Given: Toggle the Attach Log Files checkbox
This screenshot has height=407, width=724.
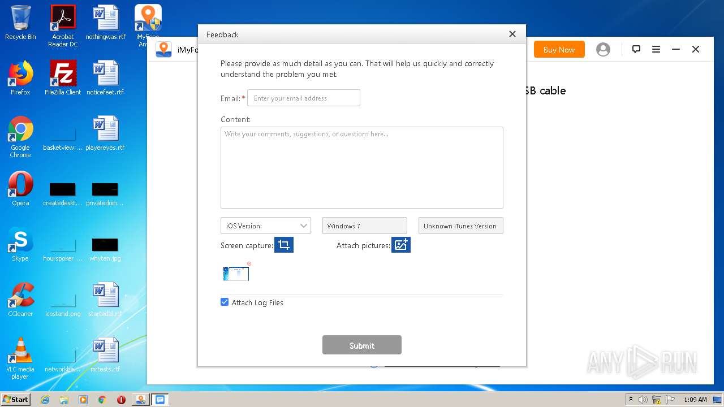Looking at the screenshot, I should [225, 302].
